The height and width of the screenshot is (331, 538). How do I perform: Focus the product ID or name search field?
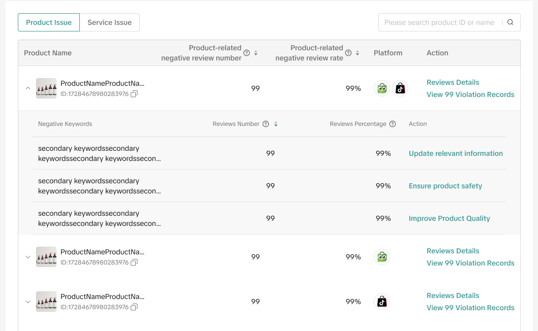tap(439, 22)
